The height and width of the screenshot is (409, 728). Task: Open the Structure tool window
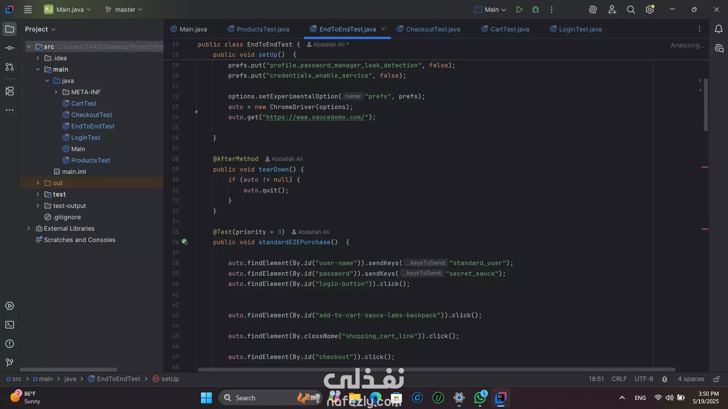[x=9, y=91]
